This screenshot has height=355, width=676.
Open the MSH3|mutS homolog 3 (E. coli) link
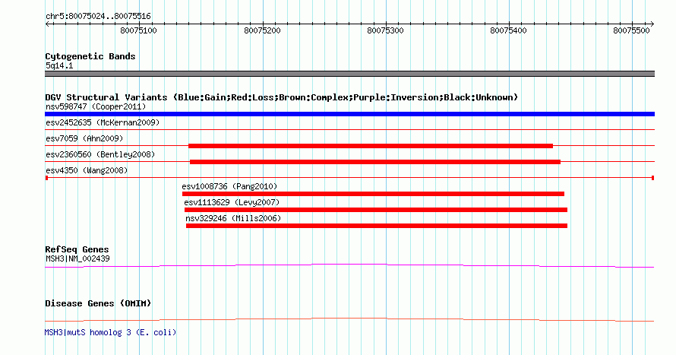pyautogui.click(x=110, y=332)
